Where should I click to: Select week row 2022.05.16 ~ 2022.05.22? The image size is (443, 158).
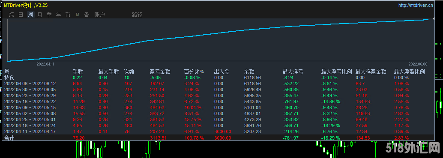(x=30, y=101)
